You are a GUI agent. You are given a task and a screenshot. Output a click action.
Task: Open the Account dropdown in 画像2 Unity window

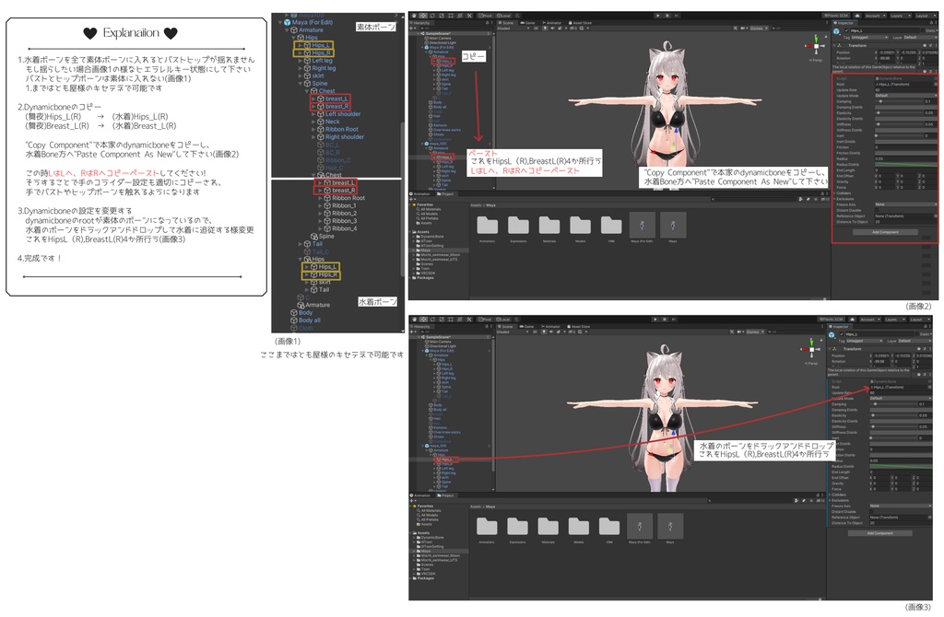876,16
